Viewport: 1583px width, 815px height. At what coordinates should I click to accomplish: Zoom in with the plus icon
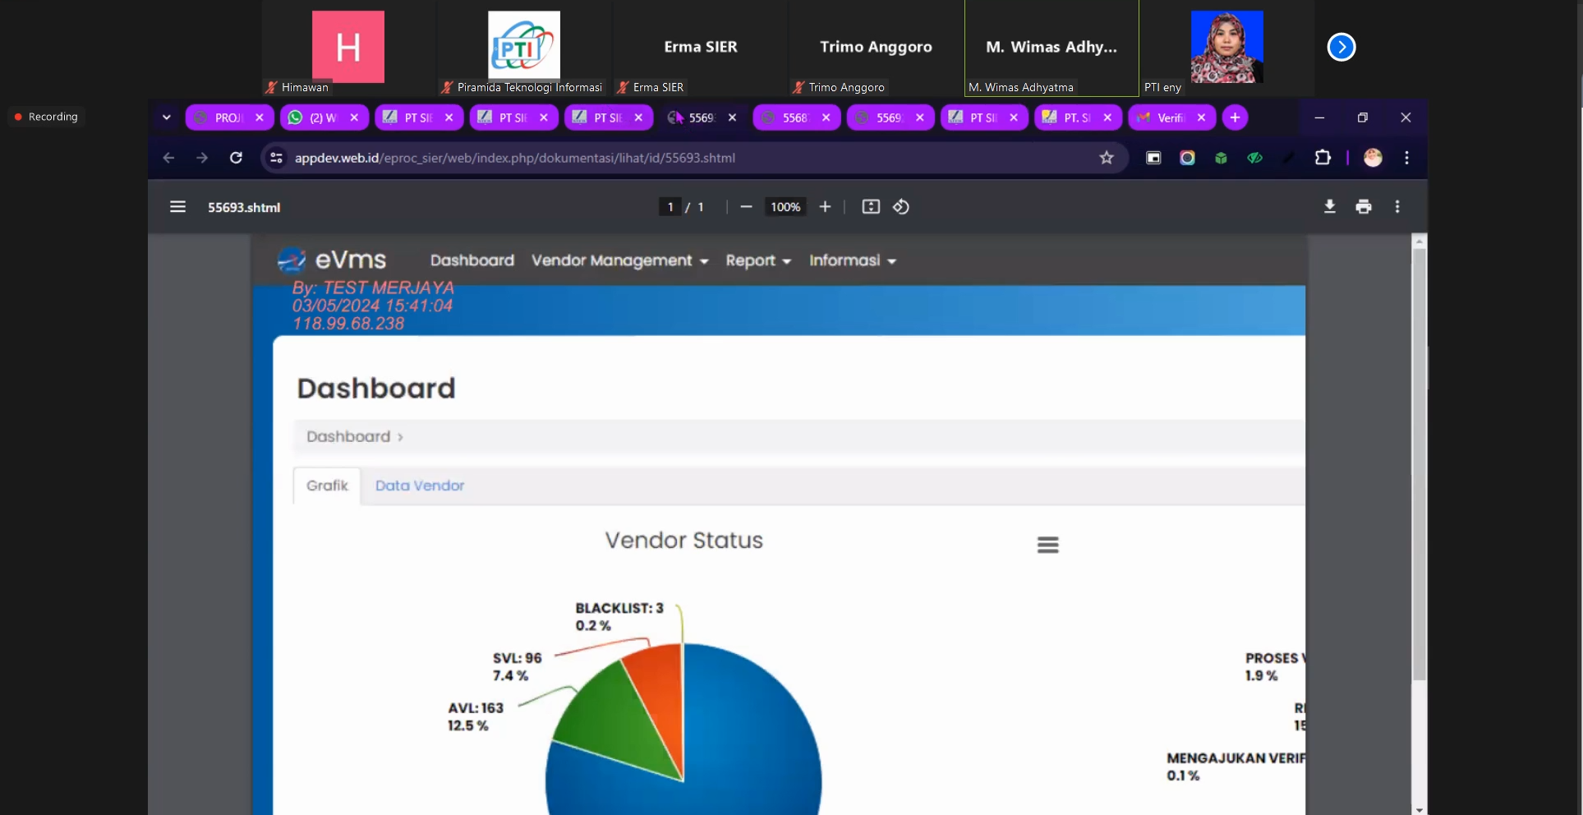tap(825, 207)
